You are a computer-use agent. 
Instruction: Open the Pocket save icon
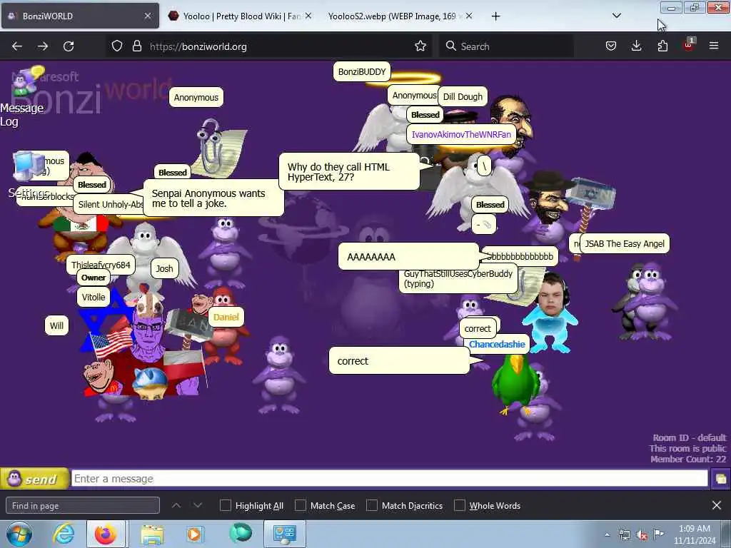click(611, 46)
